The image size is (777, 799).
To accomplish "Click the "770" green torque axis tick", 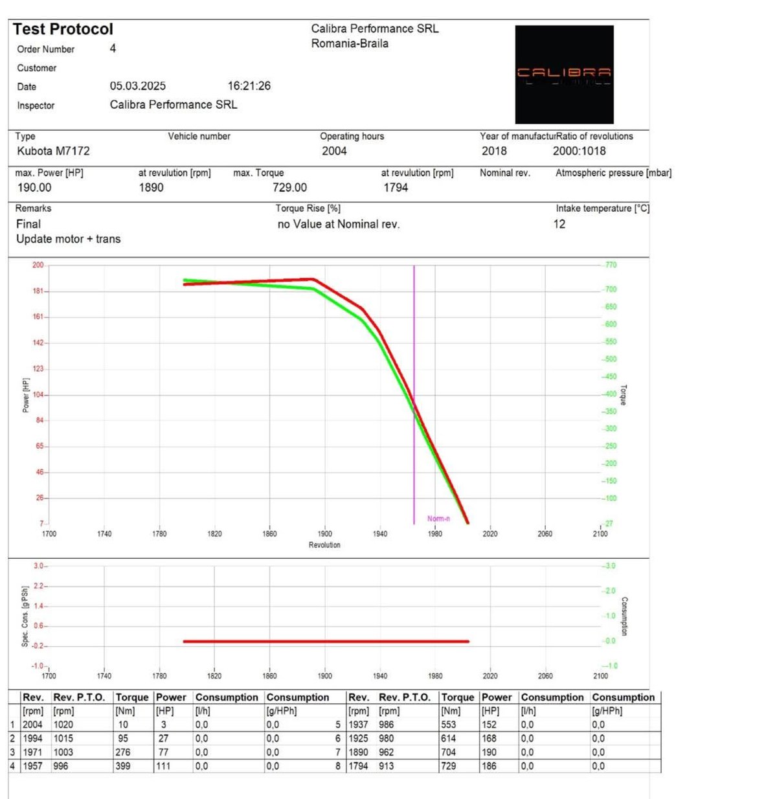I will click(x=611, y=265).
